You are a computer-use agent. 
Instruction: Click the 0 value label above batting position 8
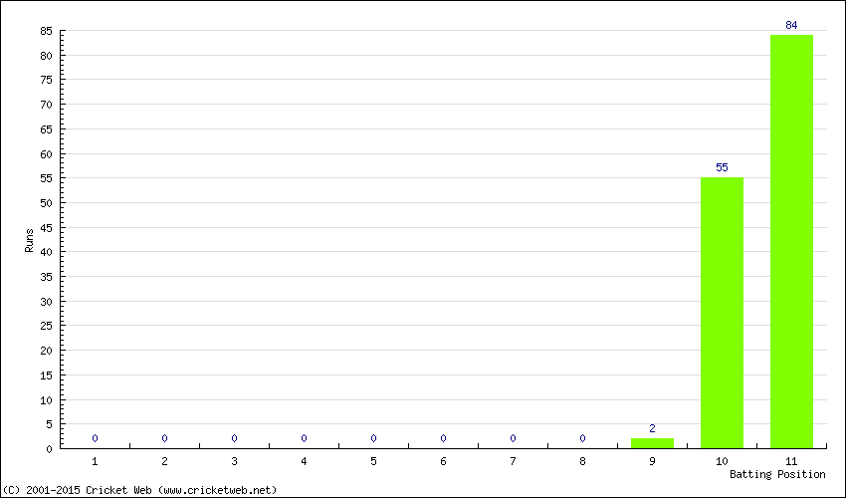(582, 438)
